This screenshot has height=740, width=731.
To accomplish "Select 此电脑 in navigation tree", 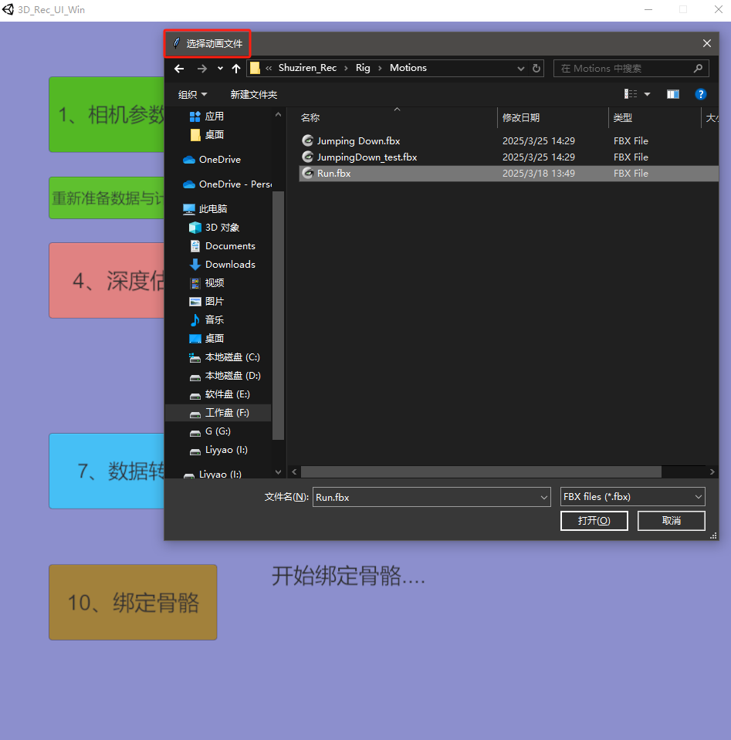I will 205,208.
